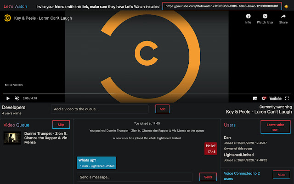Click 'Voice Connected to 2 users' status
Viewport: 294px width, 184px height.
point(242,176)
